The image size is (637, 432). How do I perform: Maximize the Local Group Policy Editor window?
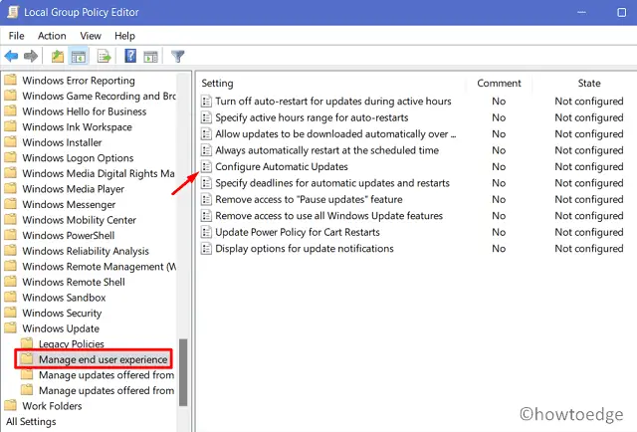(x=621, y=12)
